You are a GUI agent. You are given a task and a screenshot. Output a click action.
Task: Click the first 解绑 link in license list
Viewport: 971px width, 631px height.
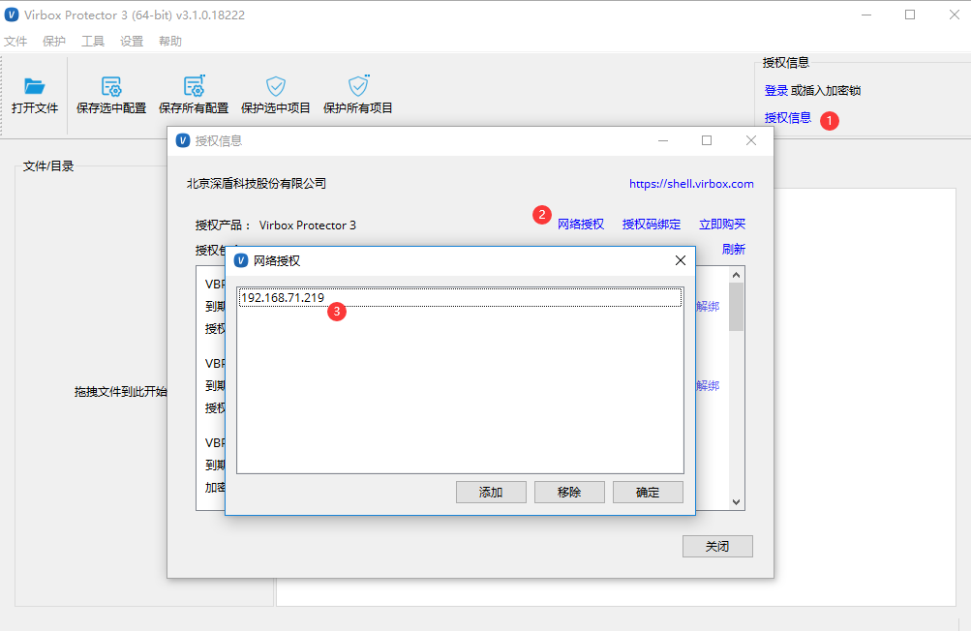(708, 306)
